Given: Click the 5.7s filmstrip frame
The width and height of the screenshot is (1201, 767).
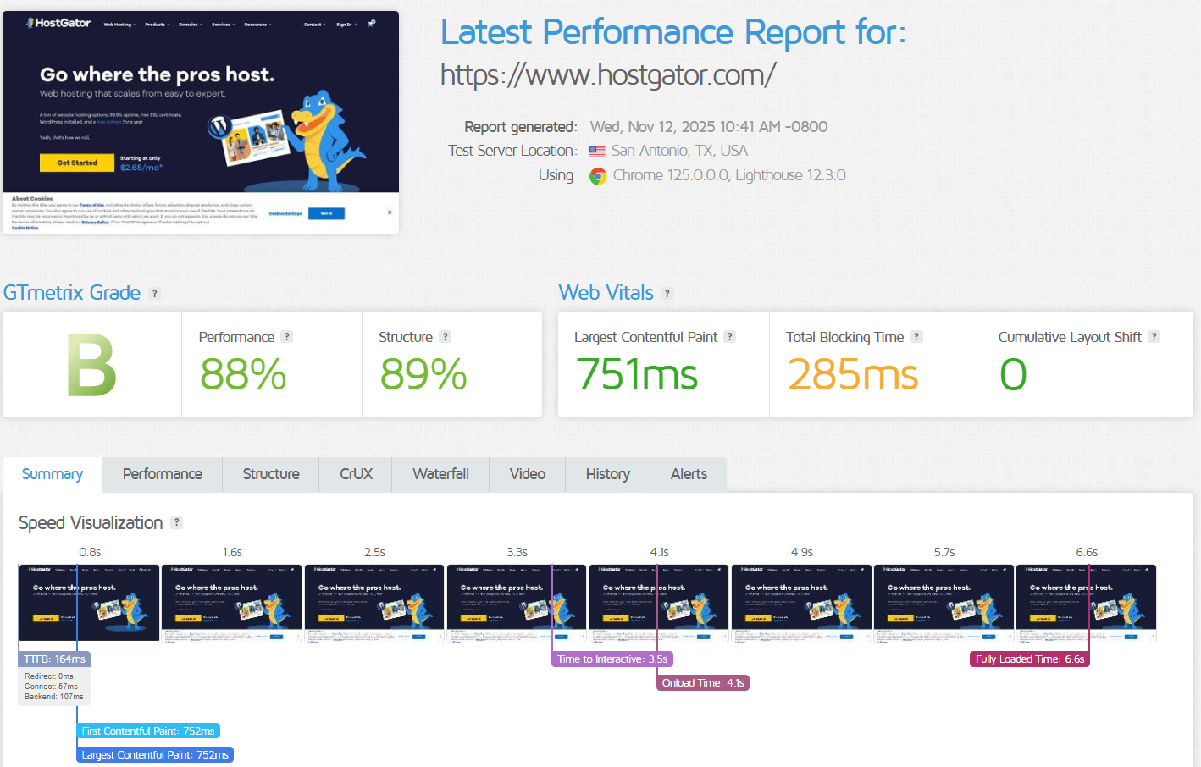Looking at the screenshot, I should point(944,604).
